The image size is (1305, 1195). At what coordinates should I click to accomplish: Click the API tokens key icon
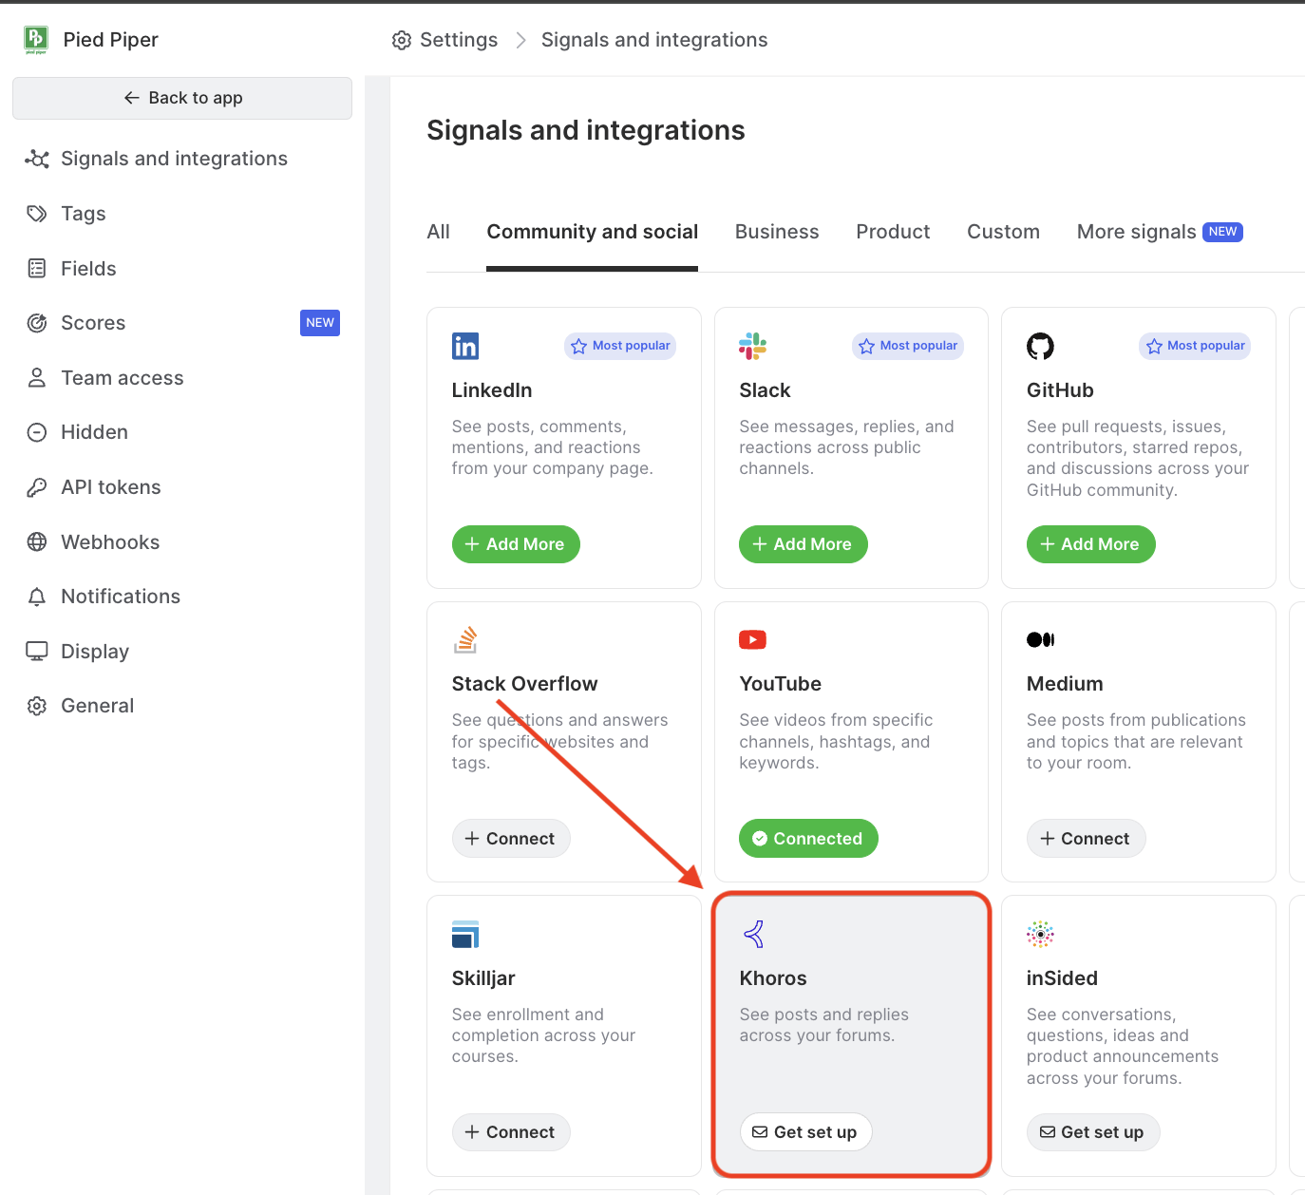click(37, 487)
